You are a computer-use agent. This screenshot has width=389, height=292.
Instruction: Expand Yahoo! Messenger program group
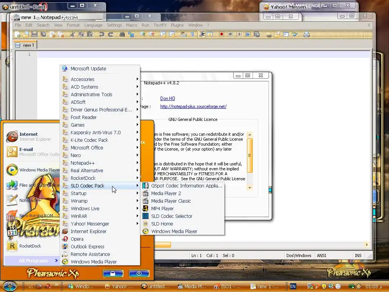click(x=100, y=224)
